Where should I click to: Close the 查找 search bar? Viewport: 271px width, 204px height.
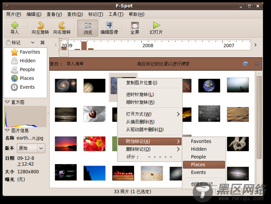pos(257,64)
